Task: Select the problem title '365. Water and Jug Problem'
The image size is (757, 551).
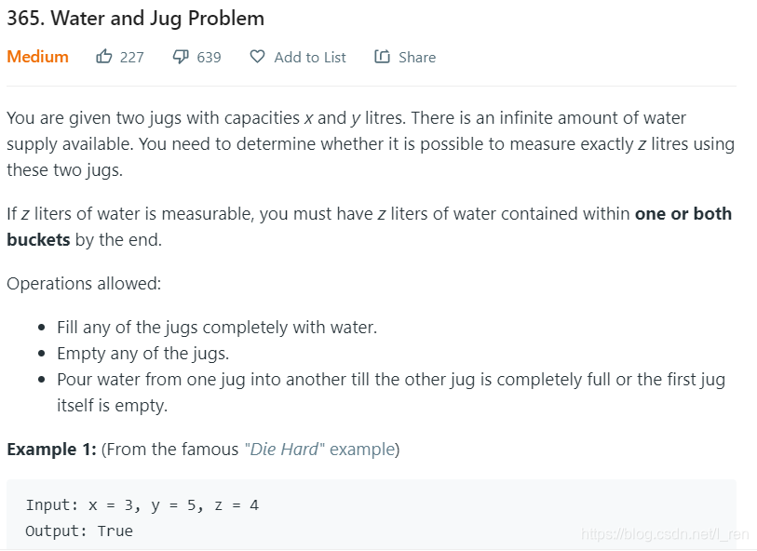Action: click(135, 18)
